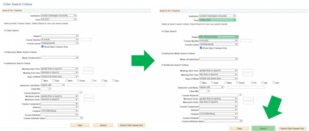Check the Sun box in Fall 2021 form
The width and height of the screenshot is (309, 131).
(x=114, y=80)
